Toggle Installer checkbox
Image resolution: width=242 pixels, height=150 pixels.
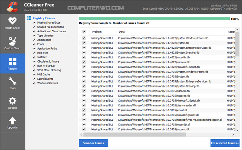coord(34,57)
